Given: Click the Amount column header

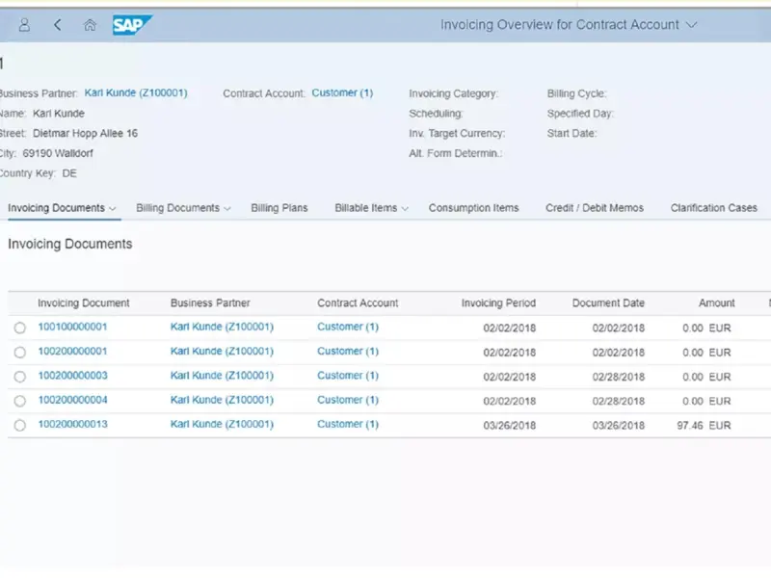Looking at the screenshot, I should (716, 302).
